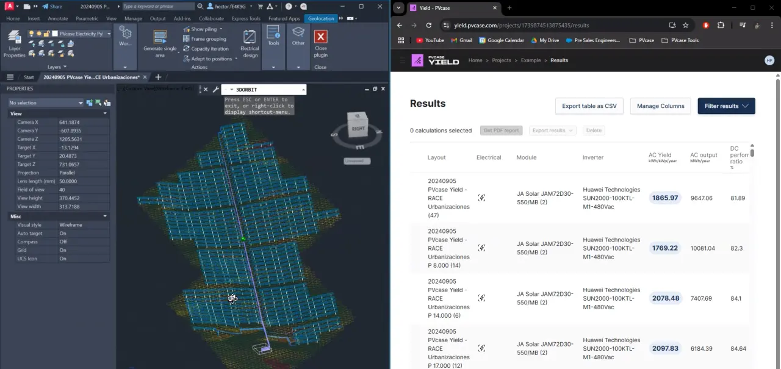Image resolution: width=781 pixels, height=369 pixels.
Task: Expand the Filter results dropdown
Action: [x=726, y=106]
